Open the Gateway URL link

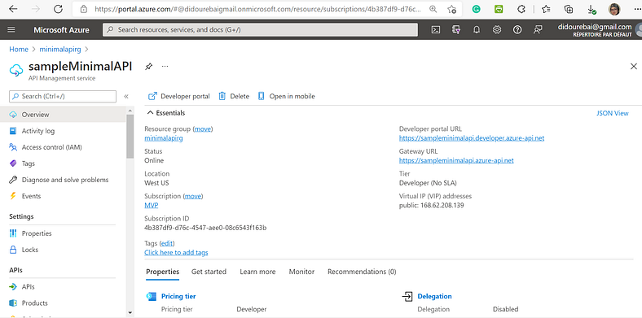click(456, 161)
